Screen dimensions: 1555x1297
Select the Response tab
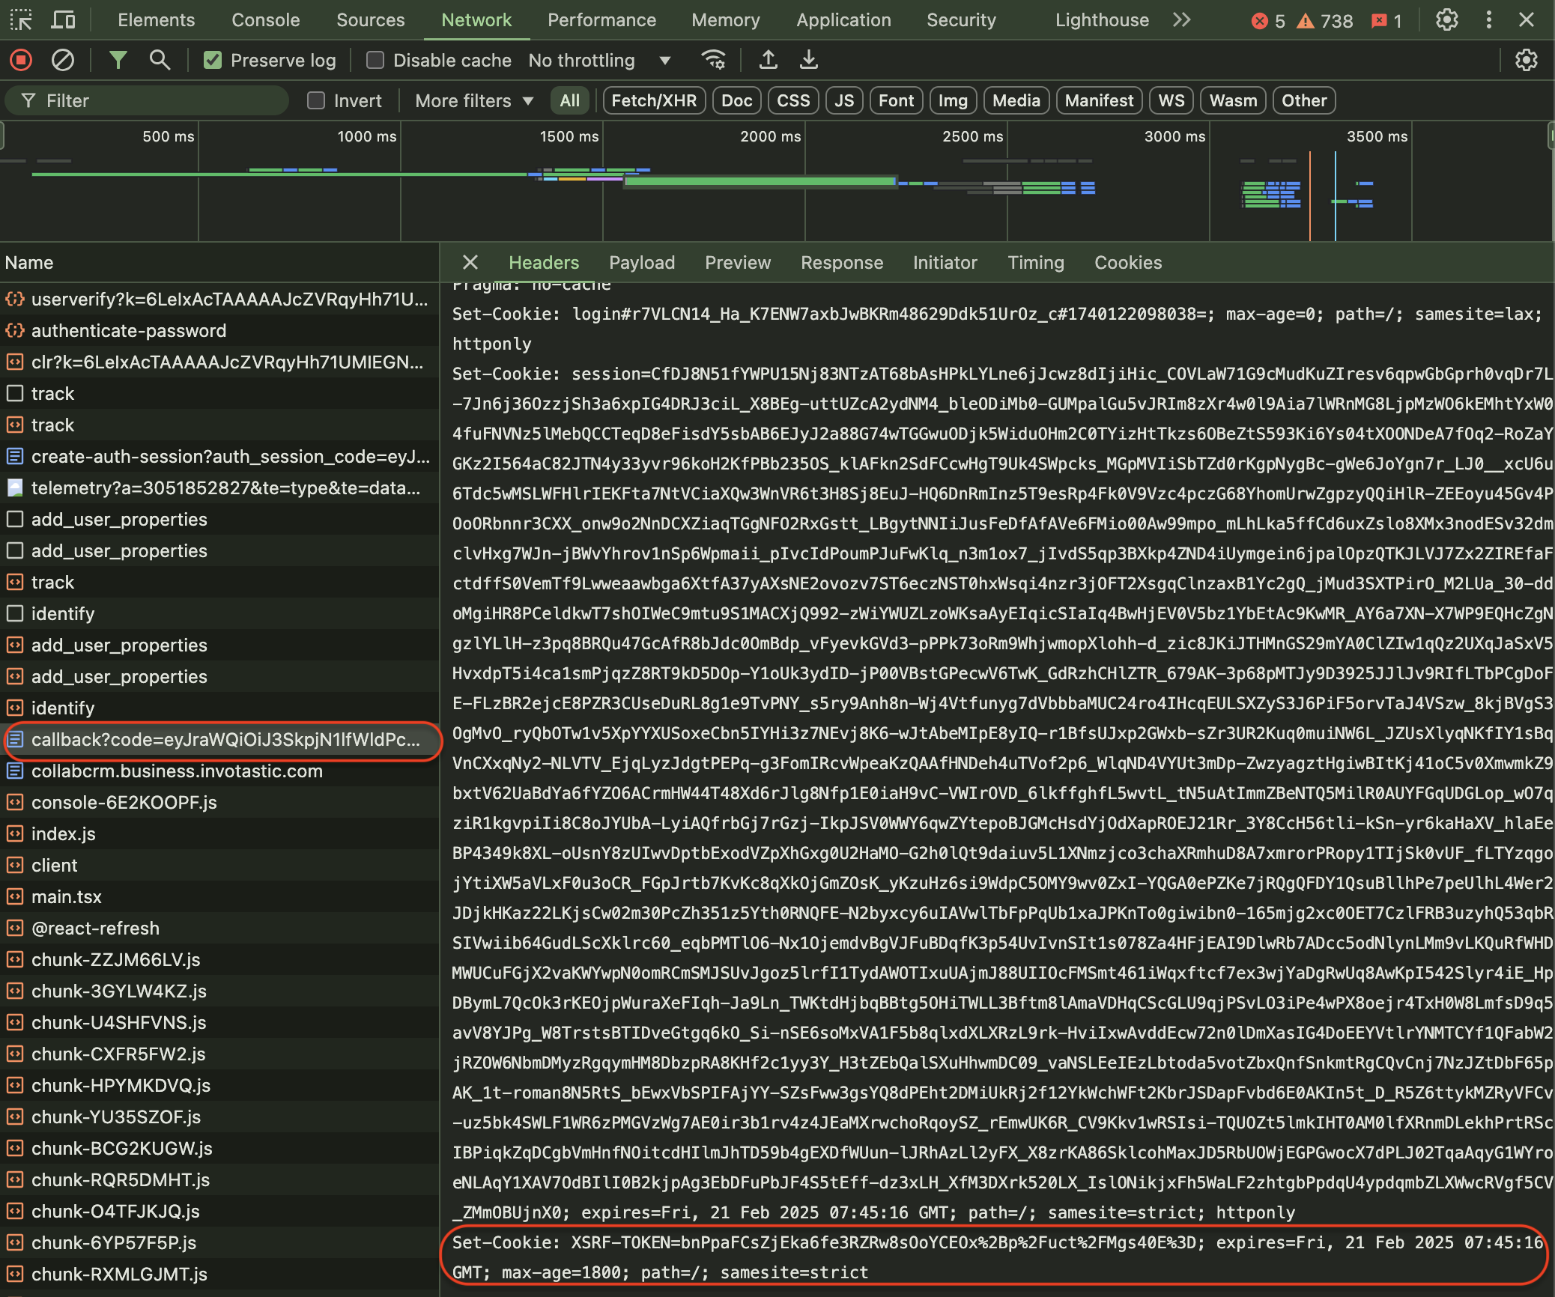coord(840,262)
